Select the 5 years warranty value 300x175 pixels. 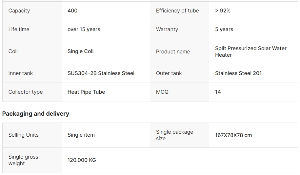[224, 29]
